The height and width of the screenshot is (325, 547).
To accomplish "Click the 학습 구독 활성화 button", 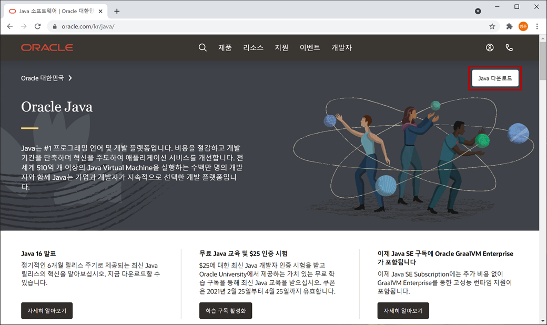I will point(226,310).
